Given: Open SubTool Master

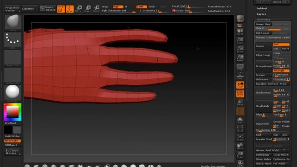Looking at the screenshot, I should click(13, 152).
